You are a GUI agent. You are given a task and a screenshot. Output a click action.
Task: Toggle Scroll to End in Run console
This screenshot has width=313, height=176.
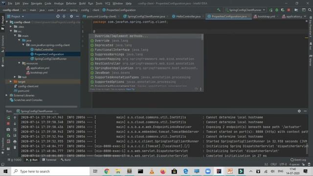[x=15, y=135]
